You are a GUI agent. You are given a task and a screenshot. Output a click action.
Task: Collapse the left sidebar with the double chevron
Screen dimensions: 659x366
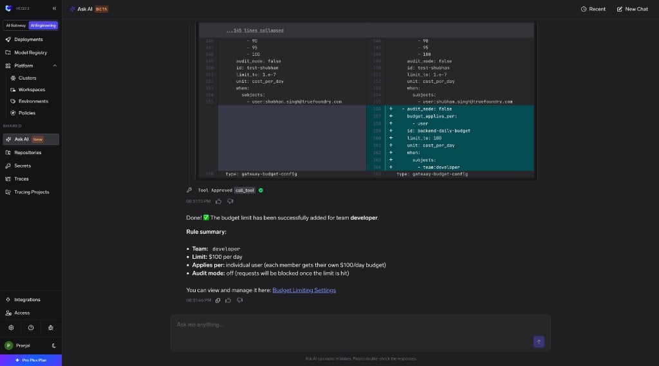(54, 8)
